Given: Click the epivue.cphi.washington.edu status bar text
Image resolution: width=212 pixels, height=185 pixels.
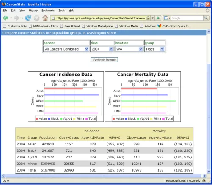Looking at the screenshot, I should 183,181.
